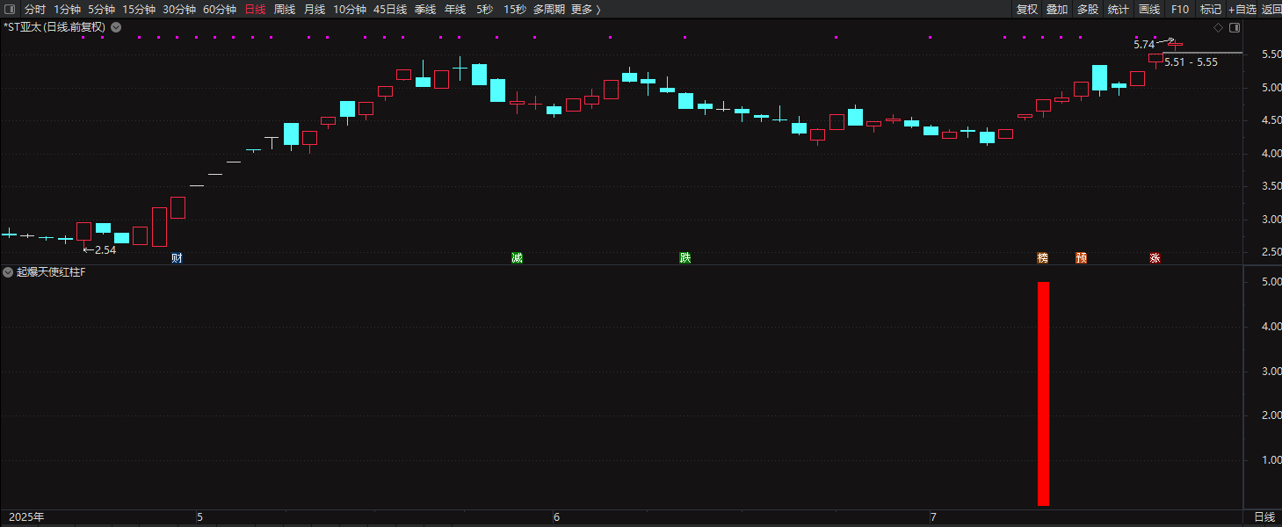Viewport: 1282px width, 527px height.
Task: Click the 返回 back button
Action: 1271,9
